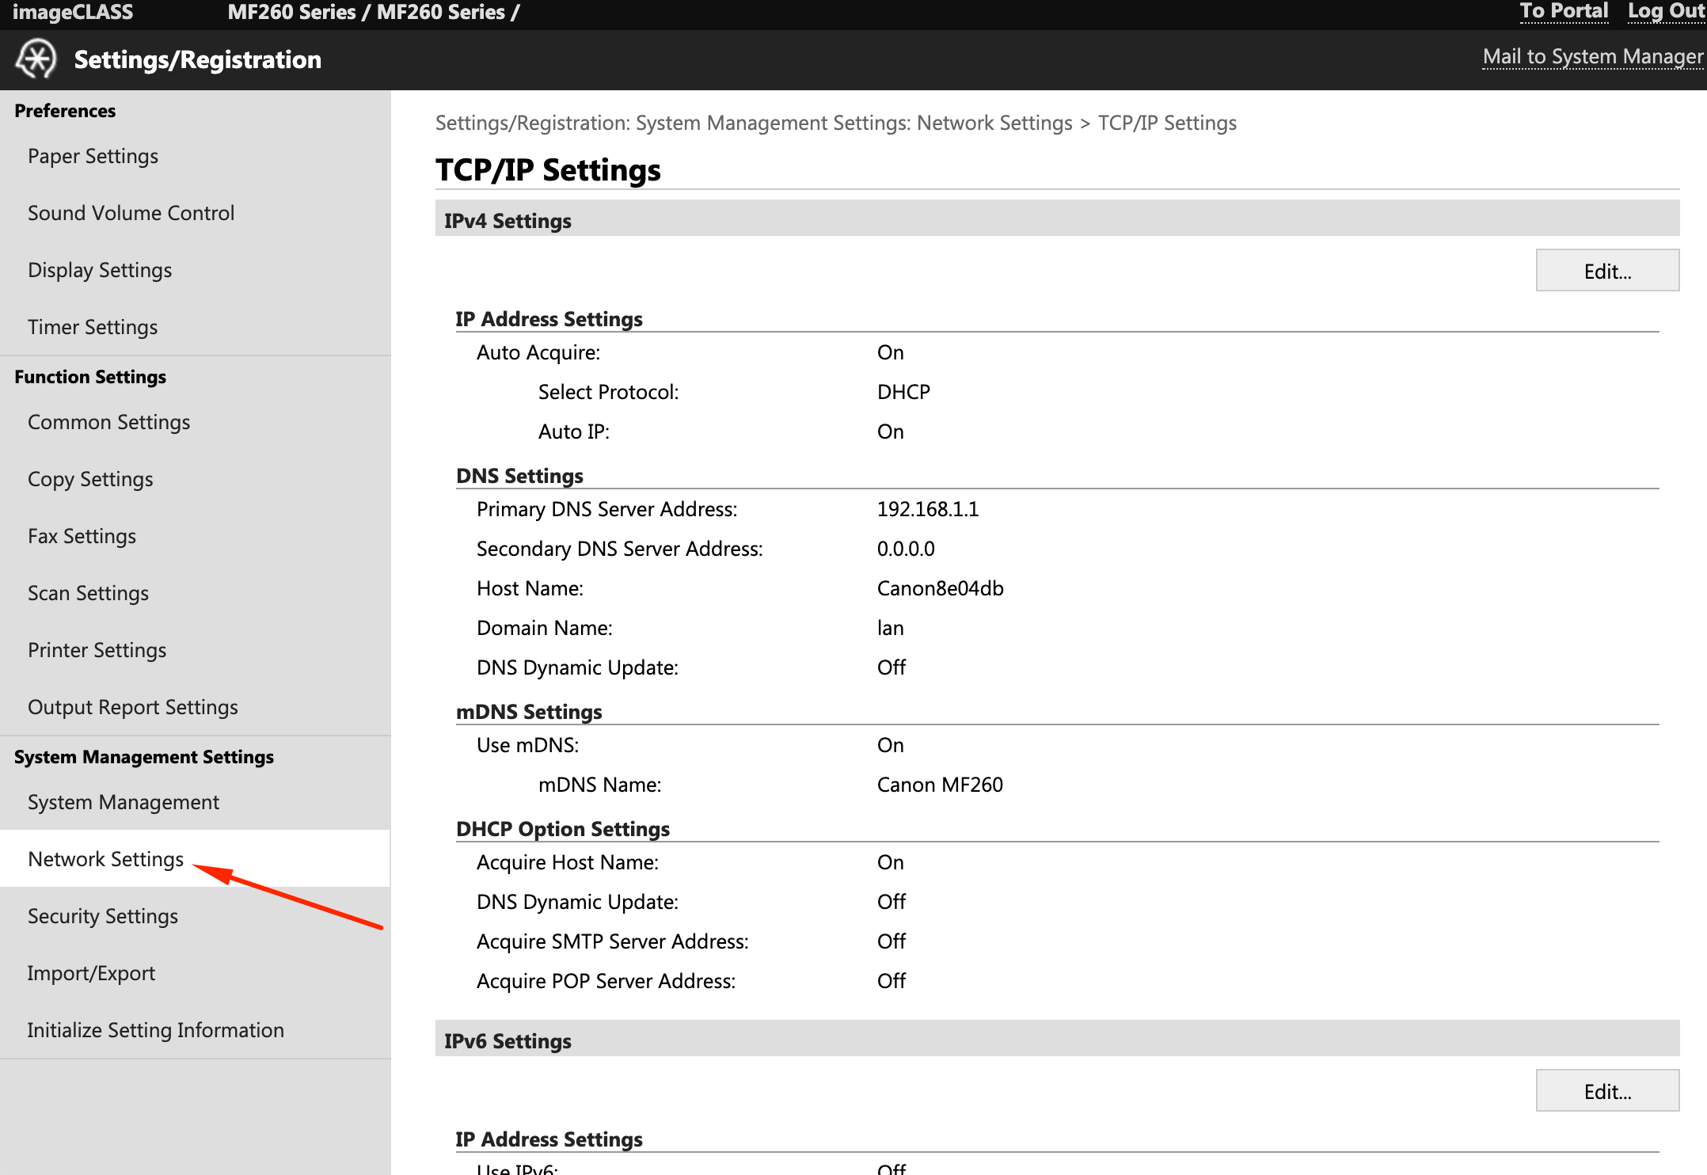The image size is (1707, 1175).
Task: Click Edit button for IPv6 Settings
Action: pos(1607,1091)
